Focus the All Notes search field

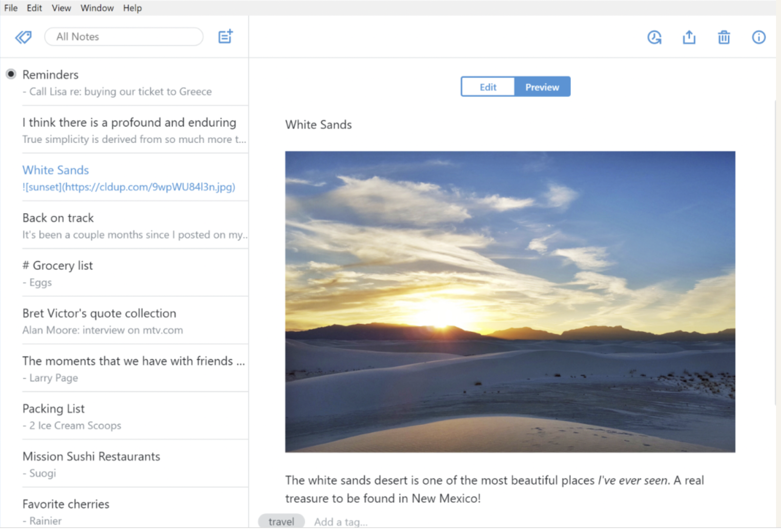pyautogui.click(x=124, y=37)
